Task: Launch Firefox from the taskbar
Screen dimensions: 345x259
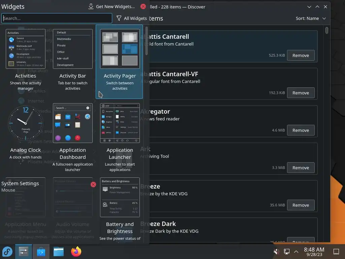Action: tap(76, 252)
